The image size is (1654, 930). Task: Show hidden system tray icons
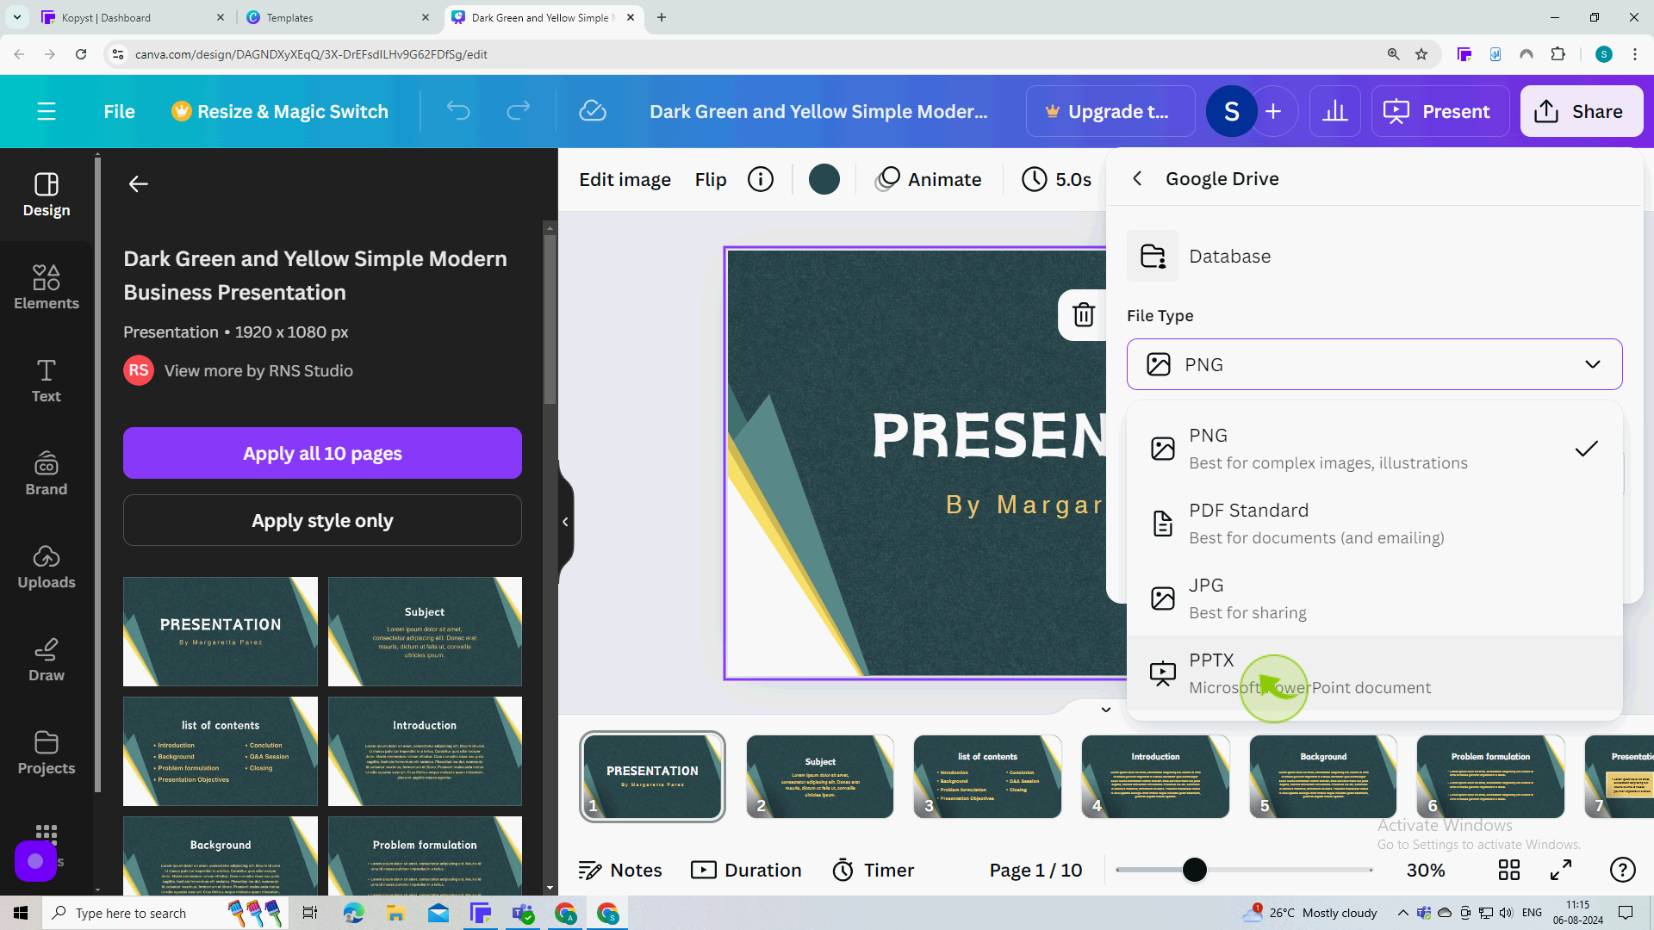coord(1402,913)
